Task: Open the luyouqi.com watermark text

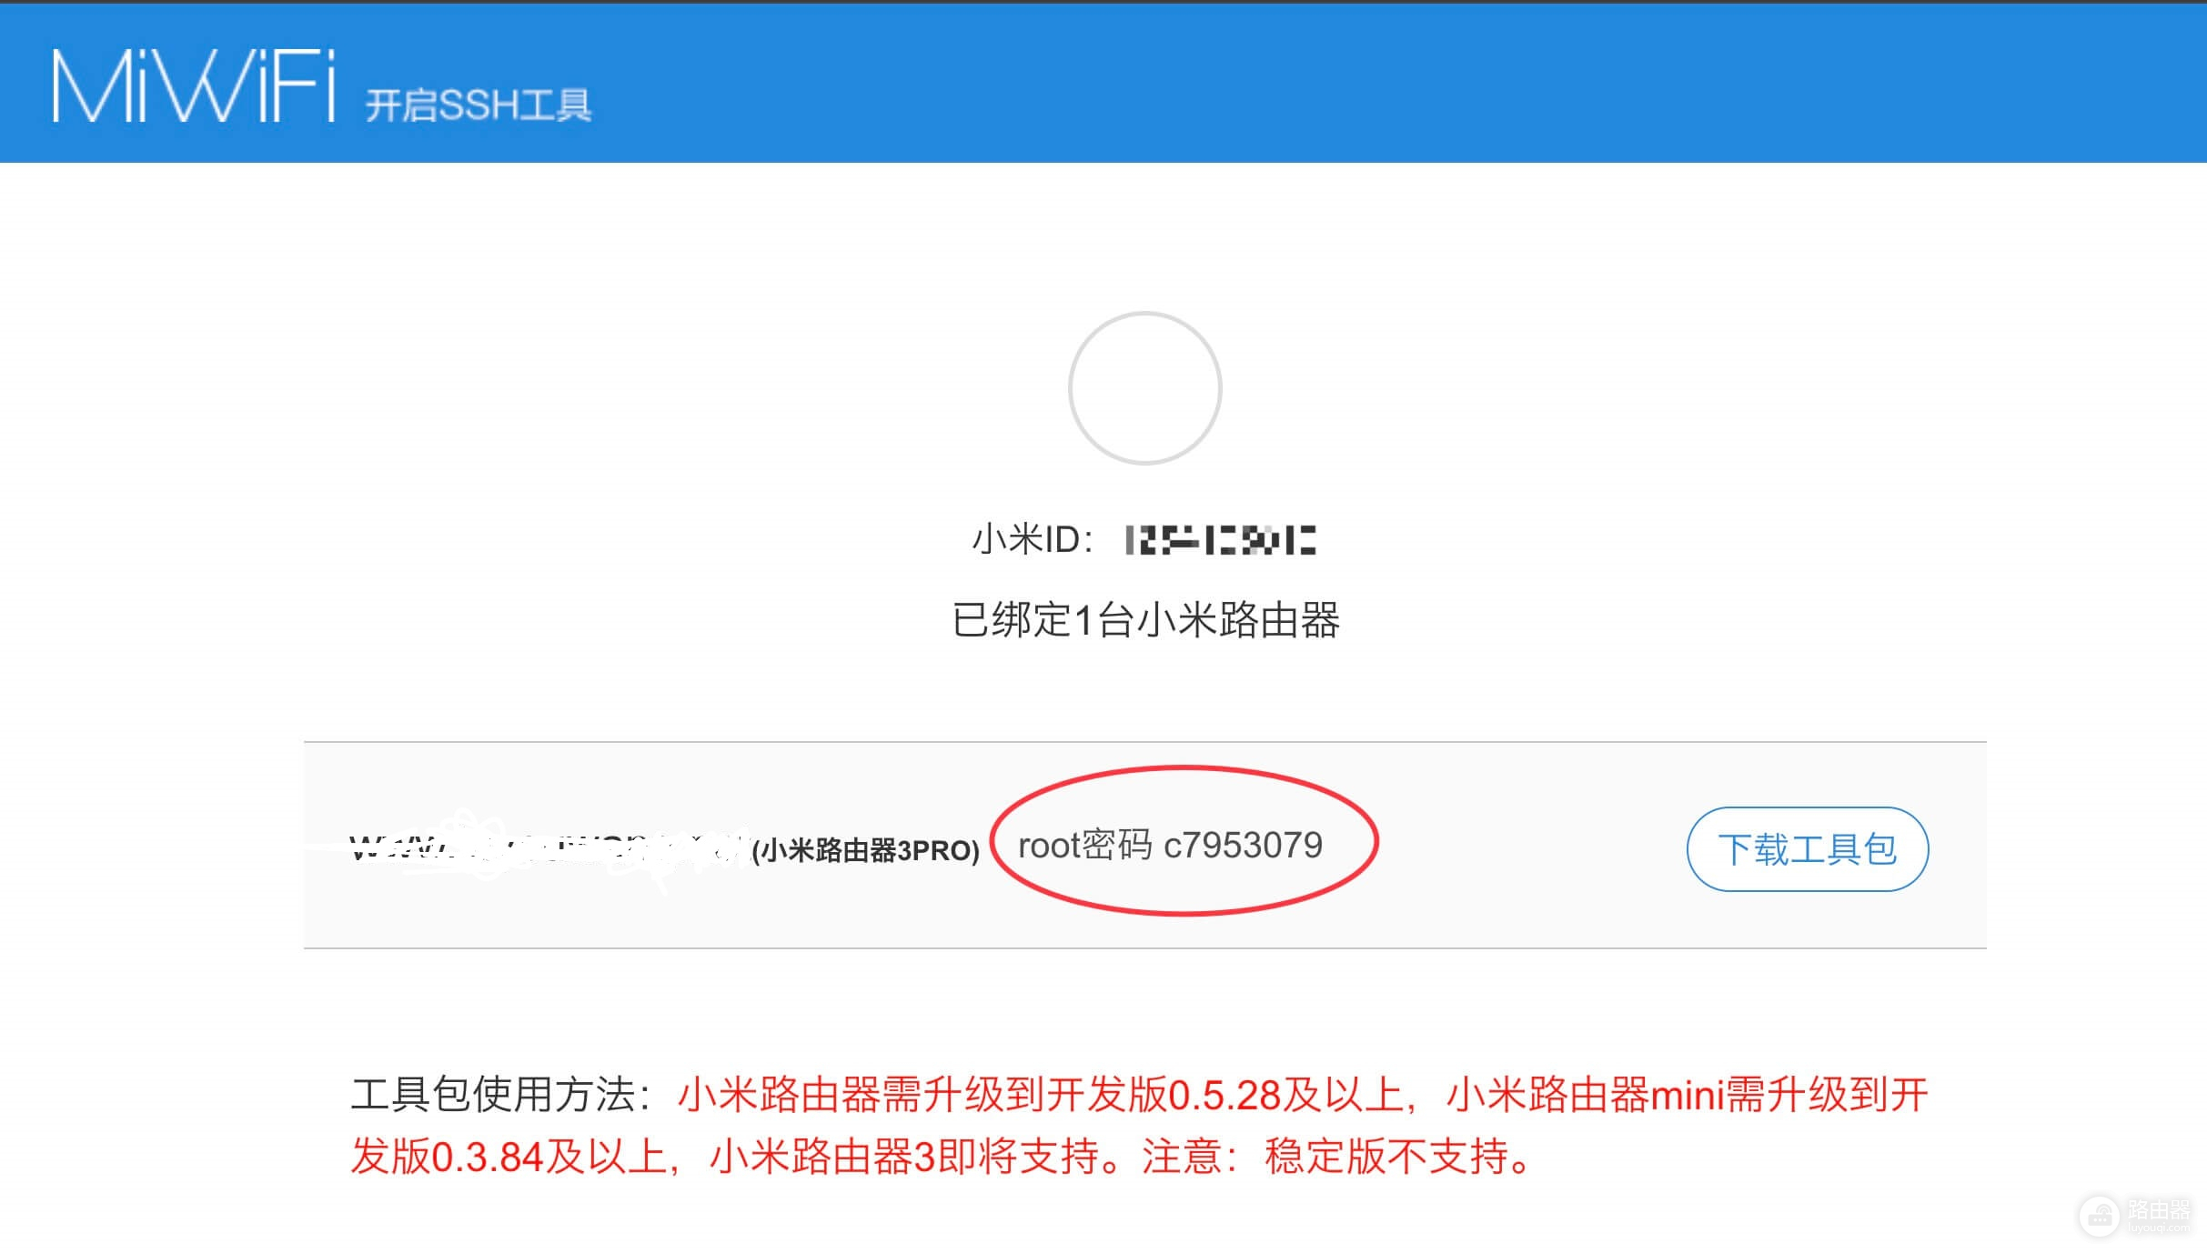Action: pyautogui.click(x=2158, y=1228)
